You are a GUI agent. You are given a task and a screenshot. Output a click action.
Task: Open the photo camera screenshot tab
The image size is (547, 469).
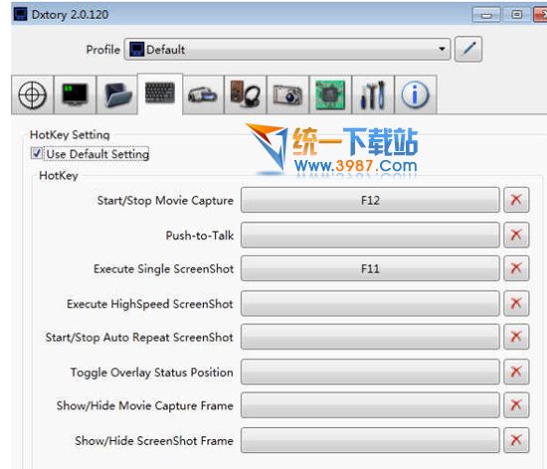pos(287,94)
